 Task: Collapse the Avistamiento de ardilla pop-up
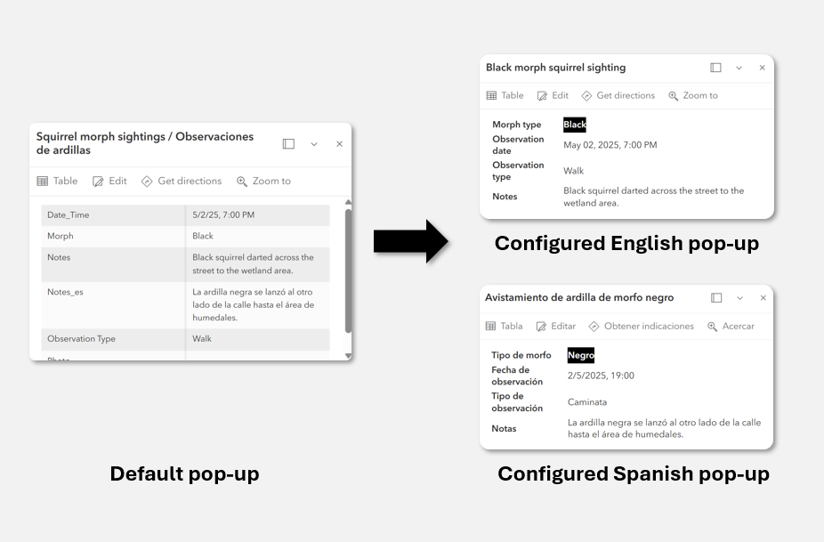(x=739, y=298)
